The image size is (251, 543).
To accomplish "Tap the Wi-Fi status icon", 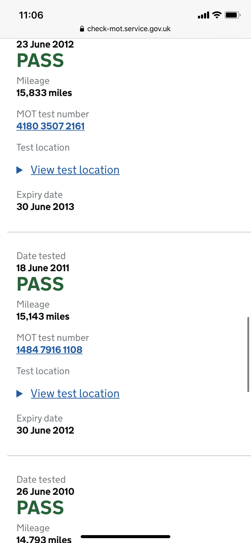I will point(217,15).
